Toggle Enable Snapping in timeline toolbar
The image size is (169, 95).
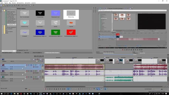click(97, 89)
